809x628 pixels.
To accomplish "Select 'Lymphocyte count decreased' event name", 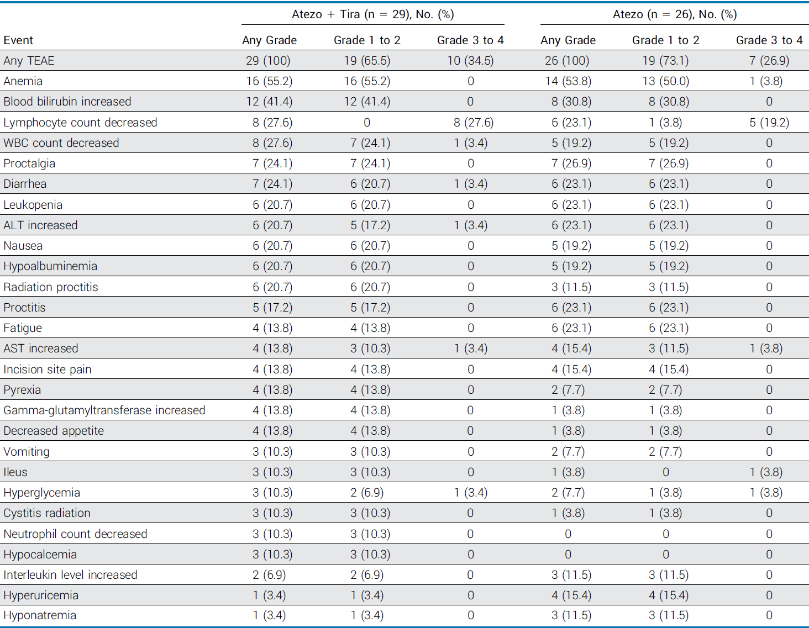I will click(x=80, y=123).
